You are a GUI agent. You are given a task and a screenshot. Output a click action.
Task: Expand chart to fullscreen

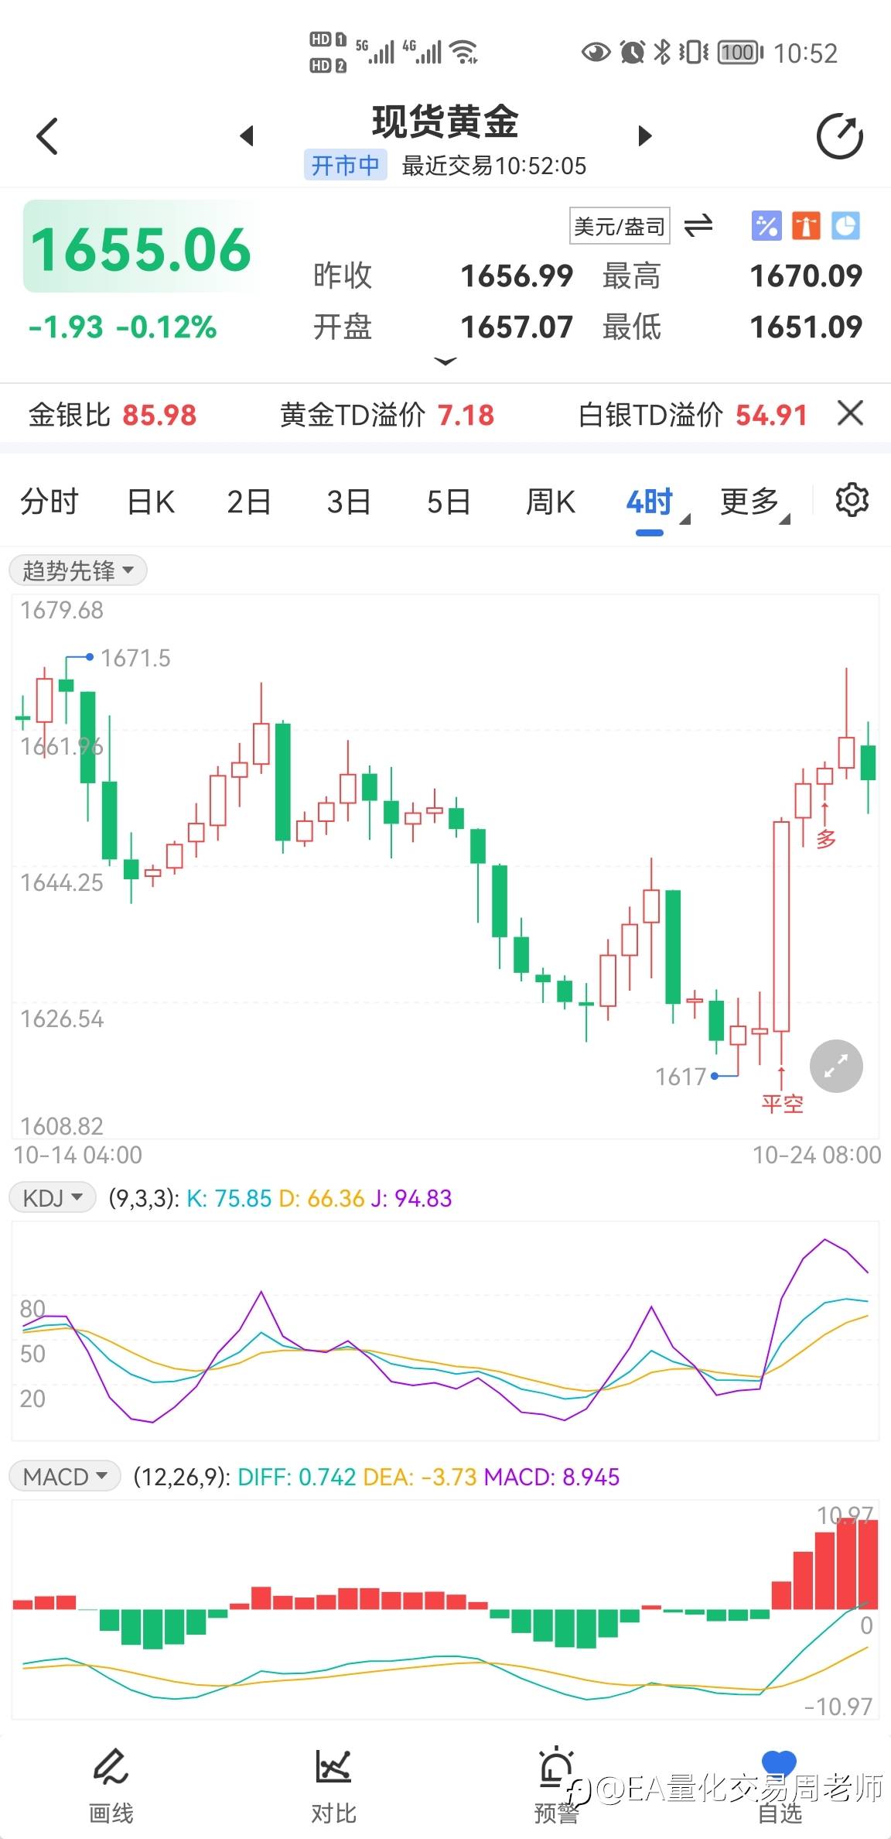[x=836, y=1066]
